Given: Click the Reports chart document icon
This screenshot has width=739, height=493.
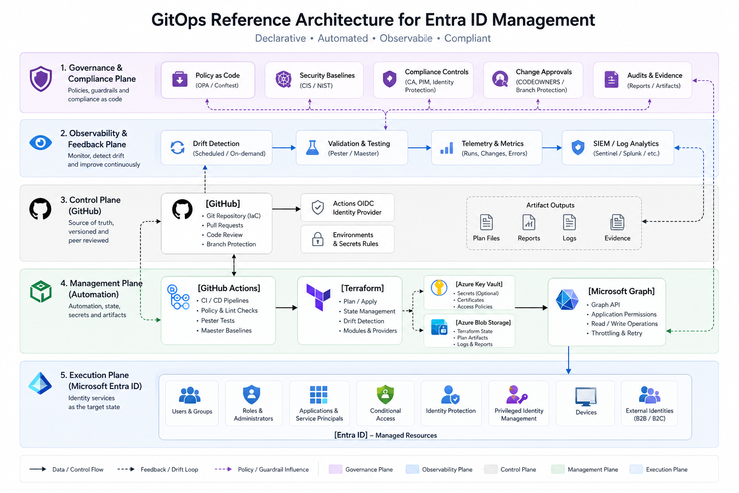Looking at the screenshot, I should pos(529,222).
